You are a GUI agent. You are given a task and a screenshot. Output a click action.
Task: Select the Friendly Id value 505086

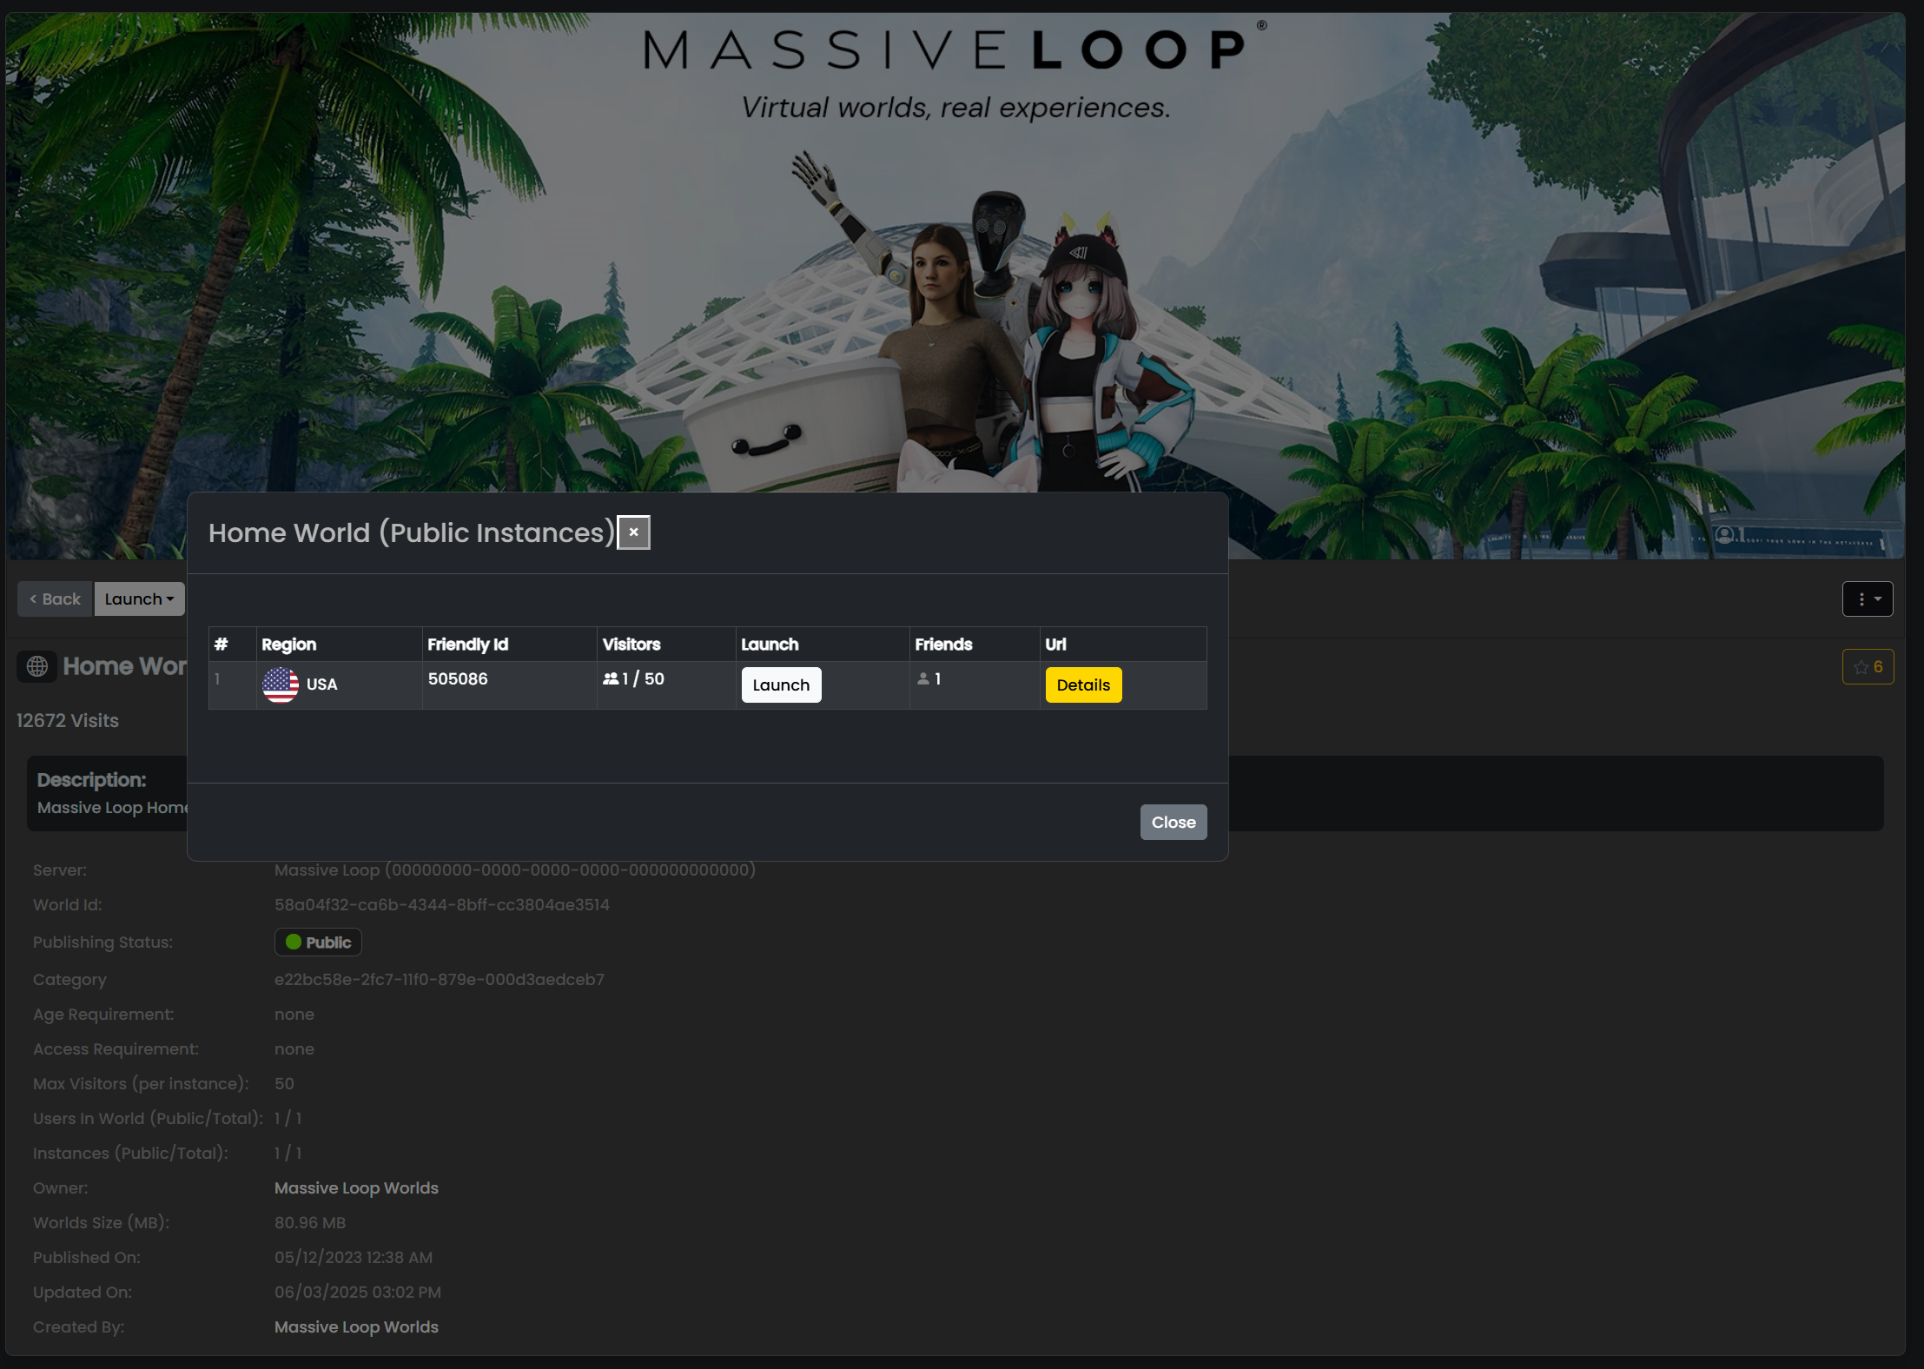pos(458,678)
